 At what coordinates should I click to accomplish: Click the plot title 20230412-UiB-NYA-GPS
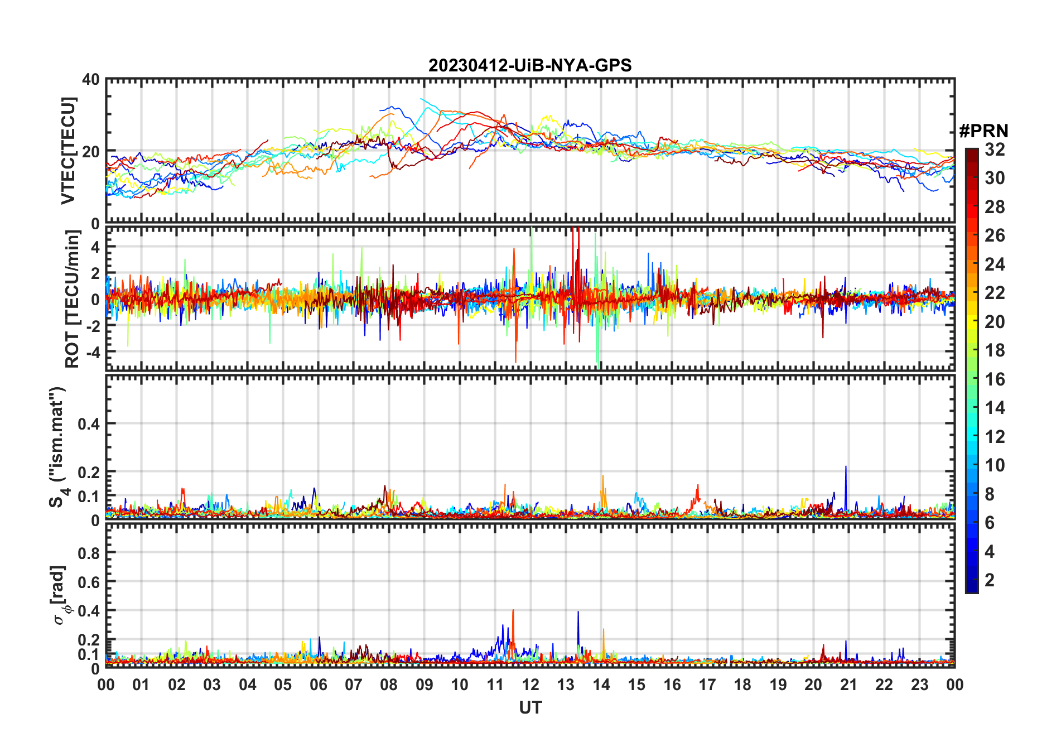[x=530, y=65]
